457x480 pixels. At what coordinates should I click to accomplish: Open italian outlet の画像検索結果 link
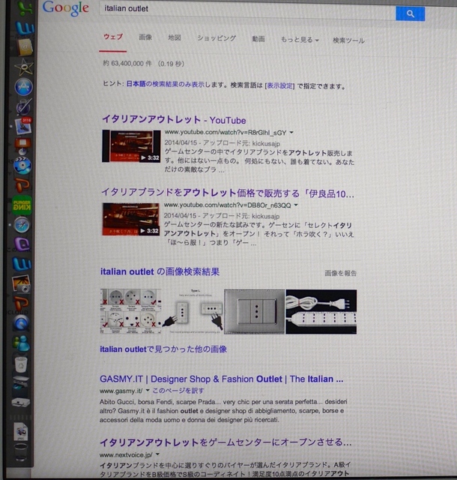160,271
